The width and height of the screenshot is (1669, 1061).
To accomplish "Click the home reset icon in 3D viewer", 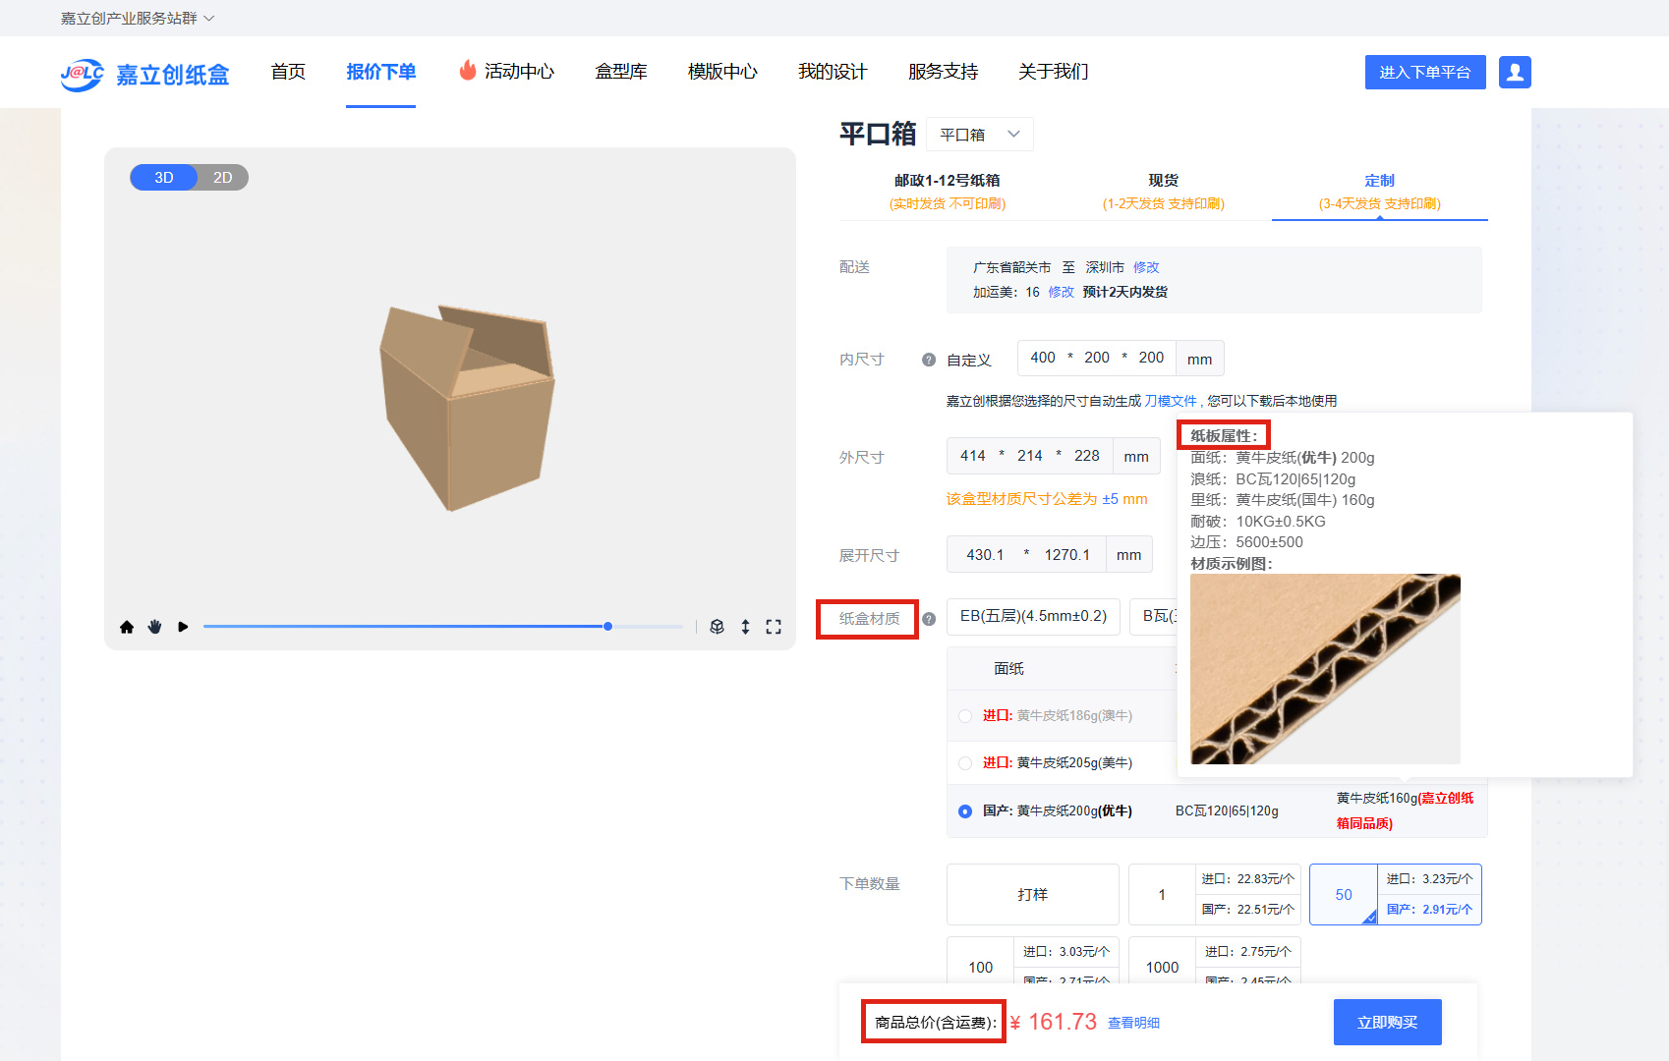I will coord(127,627).
